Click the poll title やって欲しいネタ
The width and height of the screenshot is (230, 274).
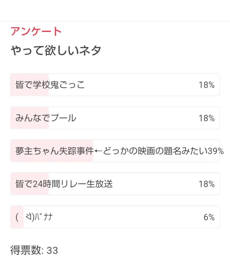click(x=56, y=51)
